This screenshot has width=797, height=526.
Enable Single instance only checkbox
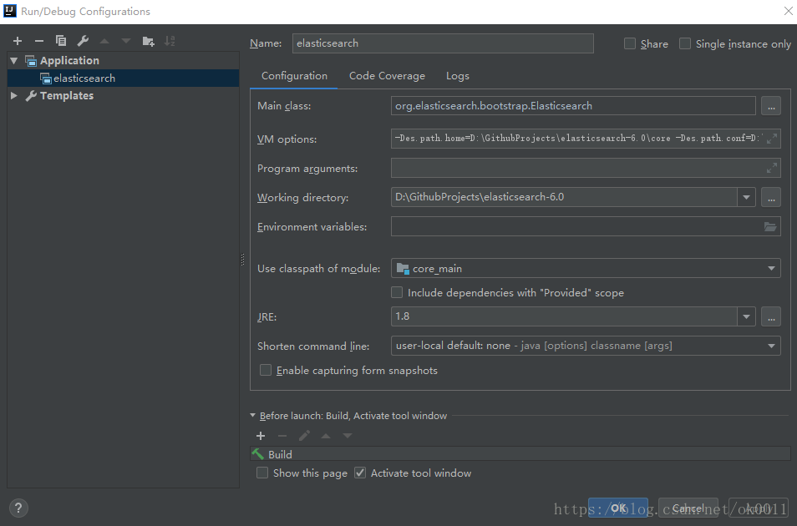click(685, 43)
